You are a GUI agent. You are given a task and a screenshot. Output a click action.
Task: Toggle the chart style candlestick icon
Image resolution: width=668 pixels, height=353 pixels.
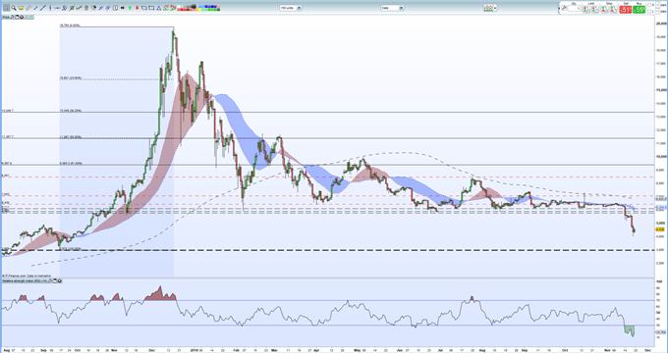[487, 8]
